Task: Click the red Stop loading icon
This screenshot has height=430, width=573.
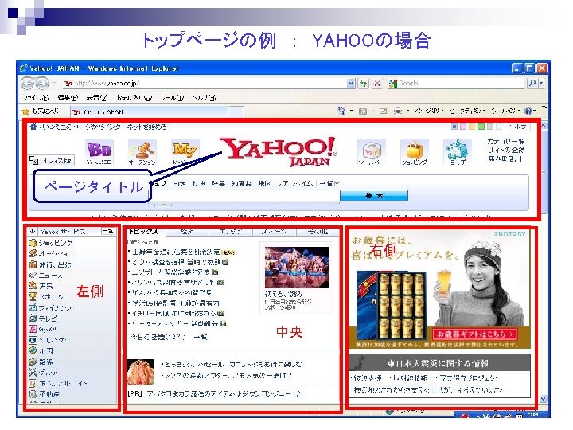Action: click(x=376, y=84)
